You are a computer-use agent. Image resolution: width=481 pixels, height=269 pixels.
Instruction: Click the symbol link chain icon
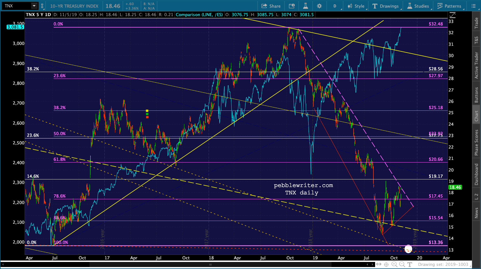coord(42,6)
